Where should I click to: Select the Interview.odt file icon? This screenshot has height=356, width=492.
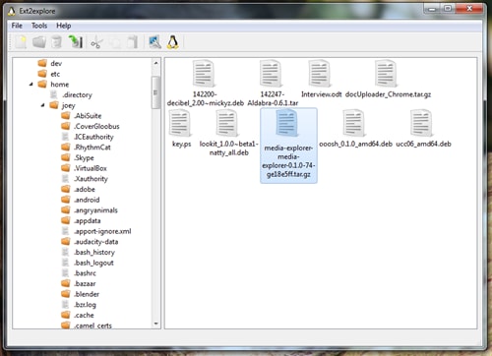click(320, 74)
